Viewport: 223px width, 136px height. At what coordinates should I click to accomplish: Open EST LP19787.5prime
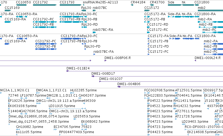click(x=33, y=96)
